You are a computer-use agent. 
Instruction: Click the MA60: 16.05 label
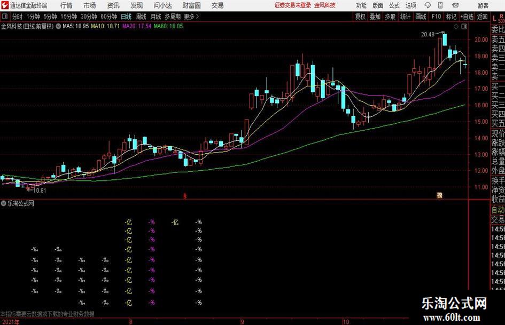[x=168, y=26]
